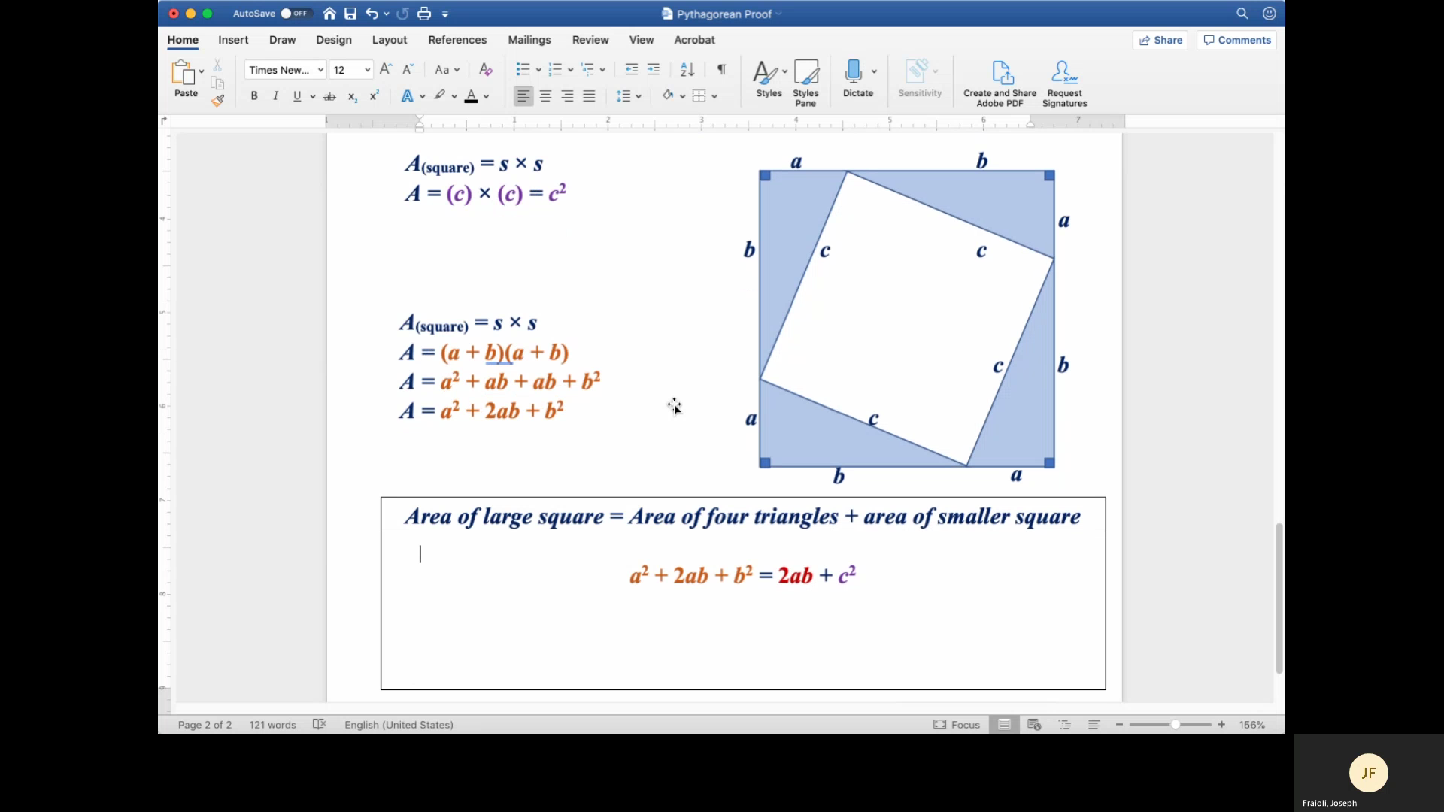Expand the font color dropdown
Screen dimensions: 1444x812
487,96
